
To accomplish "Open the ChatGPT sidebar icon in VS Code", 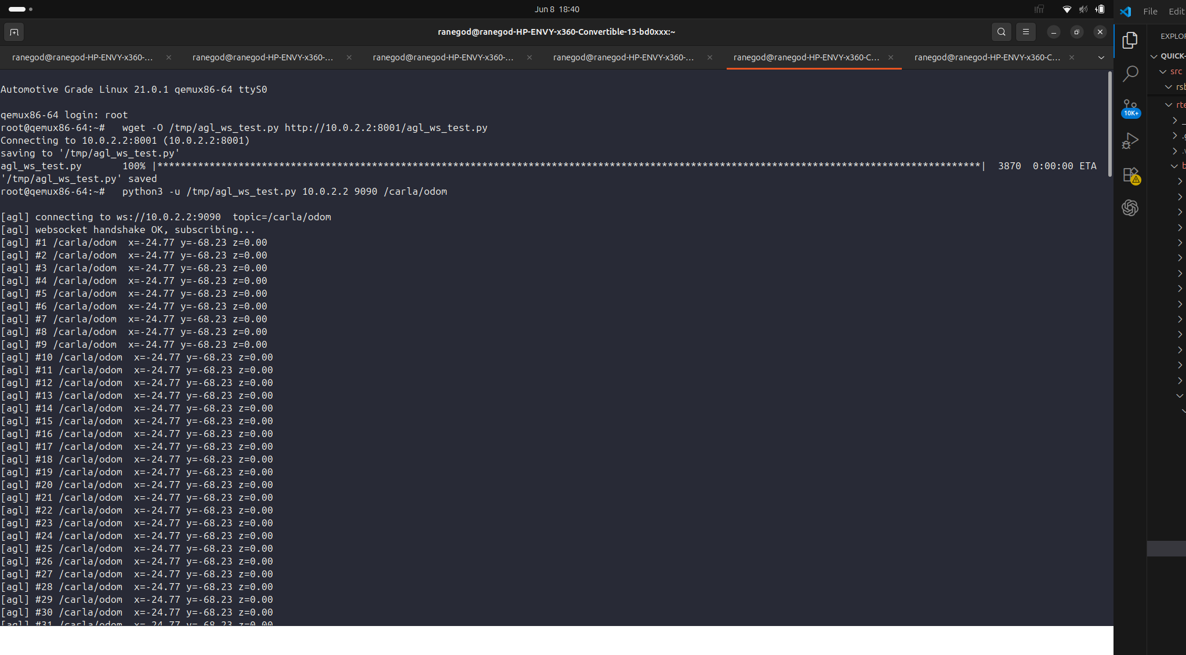I will tap(1130, 208).
